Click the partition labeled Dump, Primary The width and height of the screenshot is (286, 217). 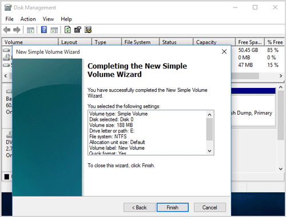(x=253, y=110)
